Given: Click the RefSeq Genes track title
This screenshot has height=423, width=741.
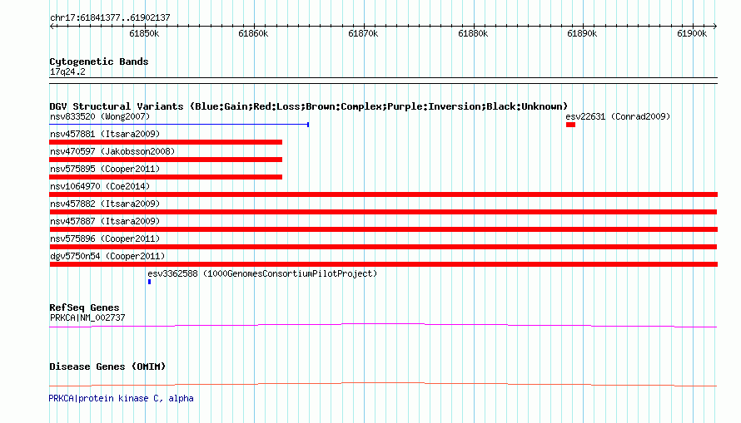Looking at the screenshot, I should (x=84, y=307).
